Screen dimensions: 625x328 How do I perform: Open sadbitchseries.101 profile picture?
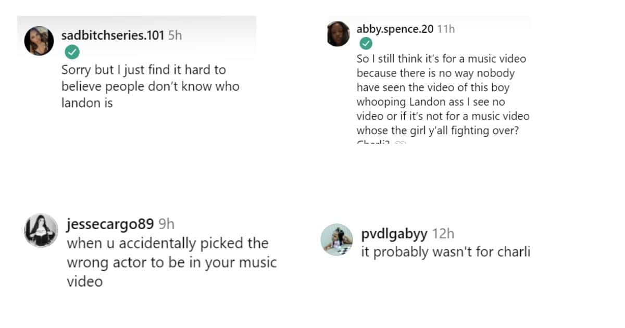pyautogui.click(x=39, y=41)
